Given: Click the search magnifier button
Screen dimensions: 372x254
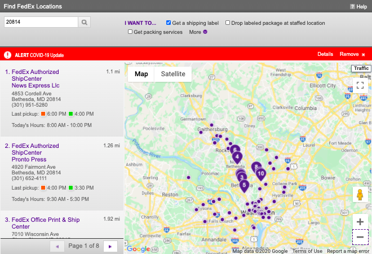Looking at the screenshot, I should (x=84, y=22).
